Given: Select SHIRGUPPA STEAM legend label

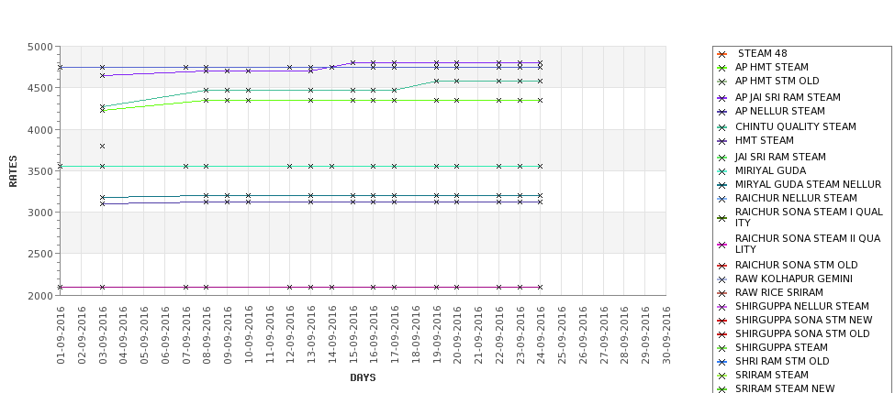Looking at the screenshot, I should point(781,347).
